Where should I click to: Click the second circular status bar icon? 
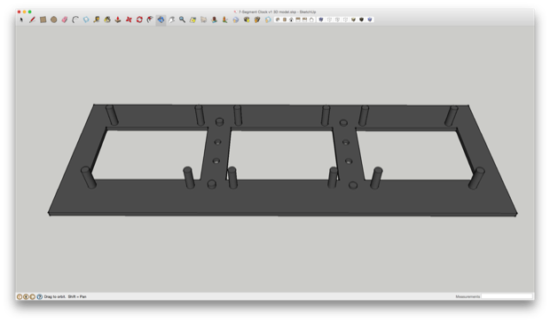pyautogui.click(x=26, y=296)
